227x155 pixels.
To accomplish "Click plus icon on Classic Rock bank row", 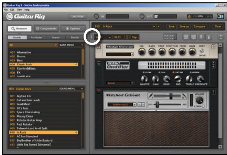I will [76, 64].
